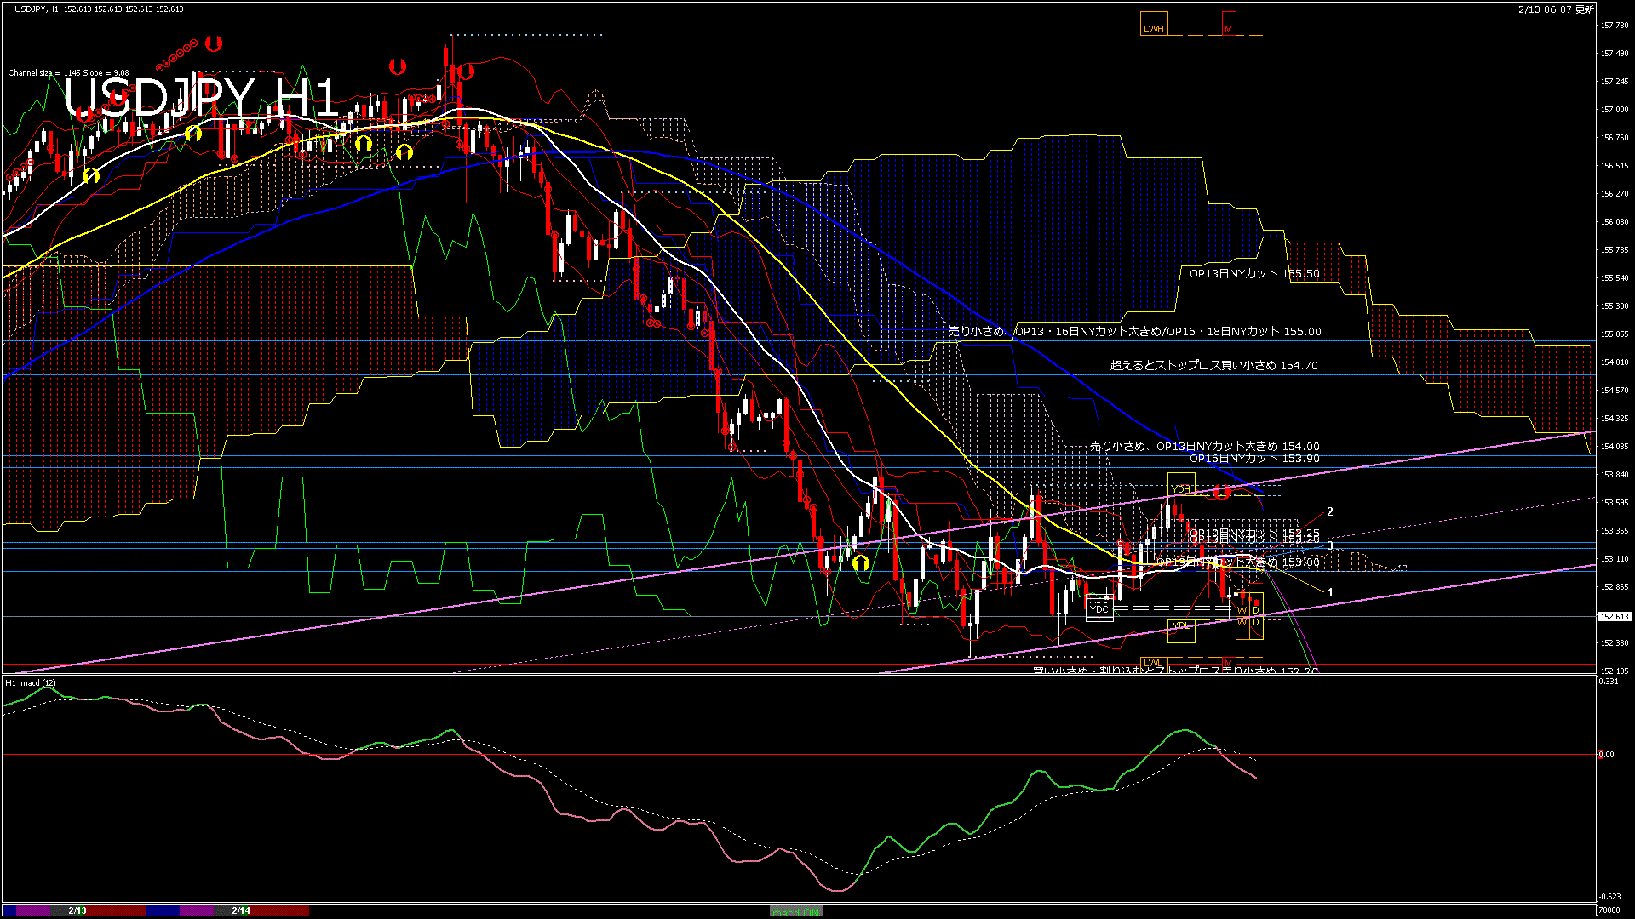Image resolution: width=1635 pixels, height=919 pixels.
Task: Click the H1 macd (12) indicator label
Action: click(31, 683)
